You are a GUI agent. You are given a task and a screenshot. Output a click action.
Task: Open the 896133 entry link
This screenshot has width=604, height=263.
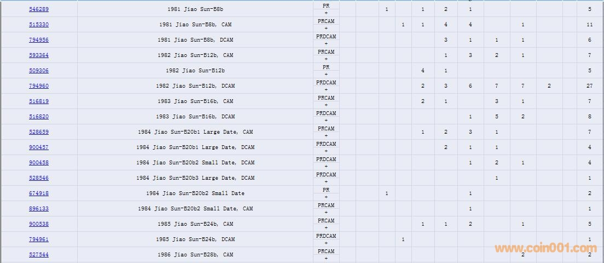point(39,209)
